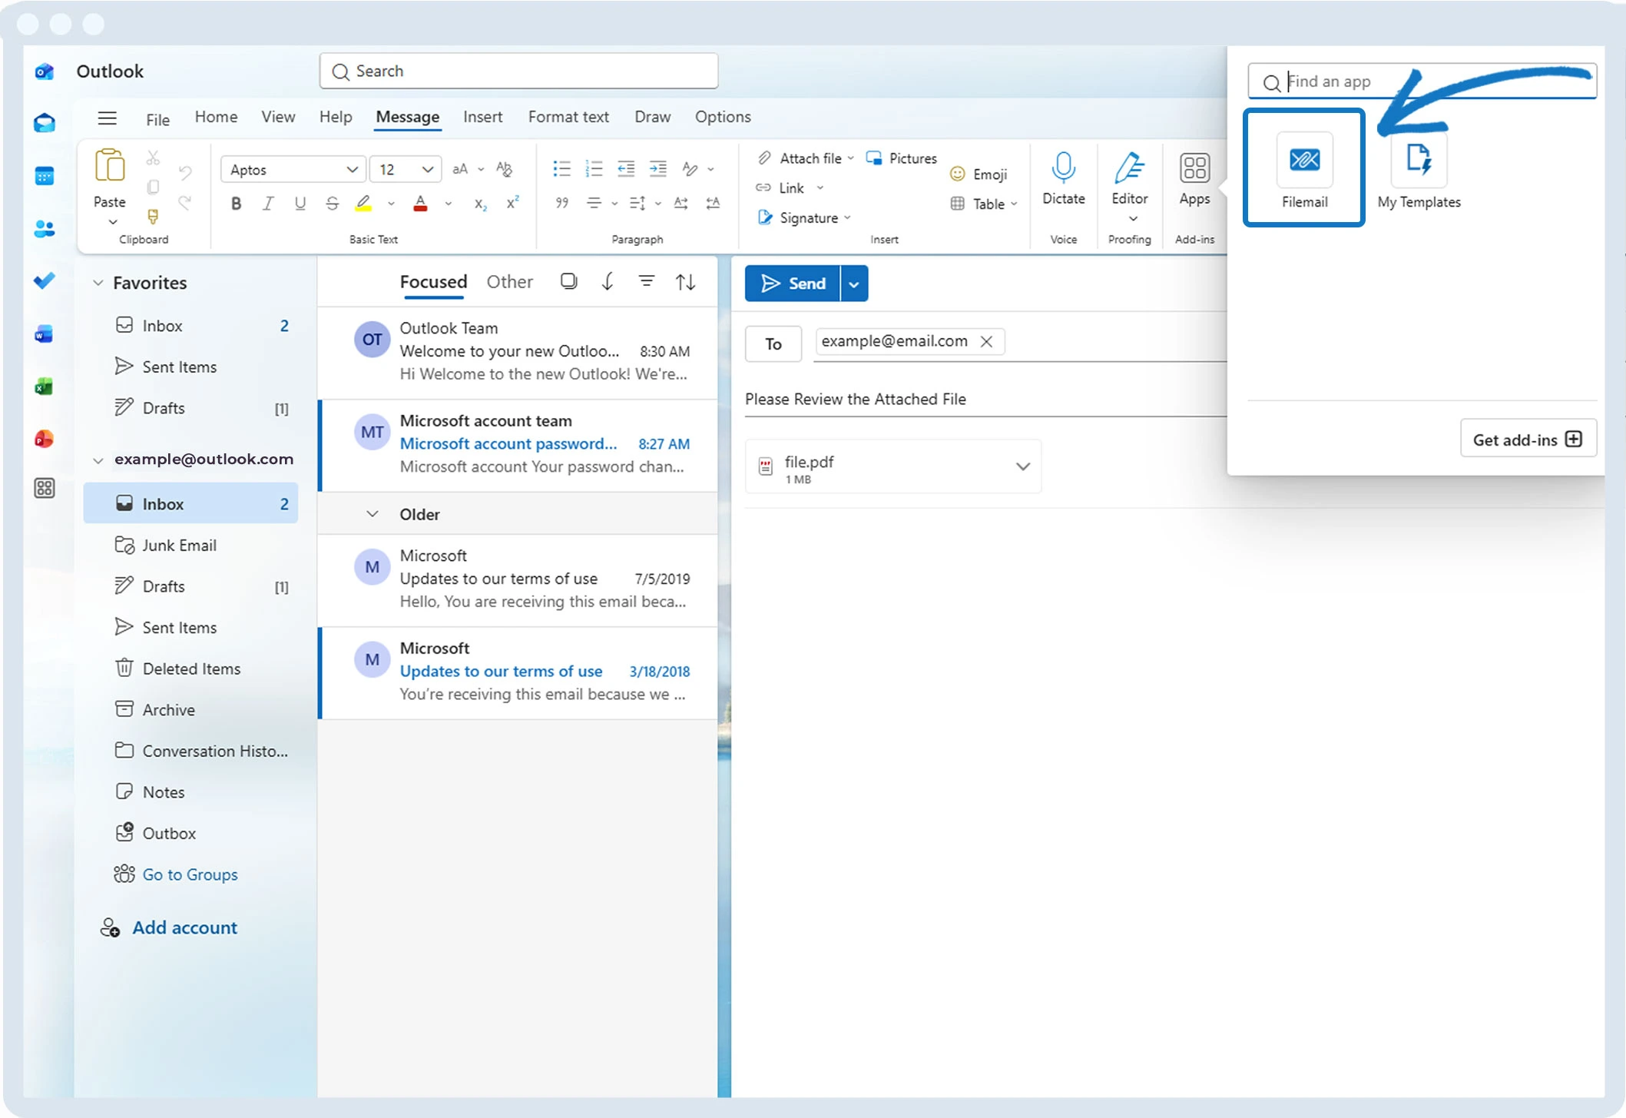Clear text formatting
This screenshot has height=1118, width=1626.
(x=504, y=169)
